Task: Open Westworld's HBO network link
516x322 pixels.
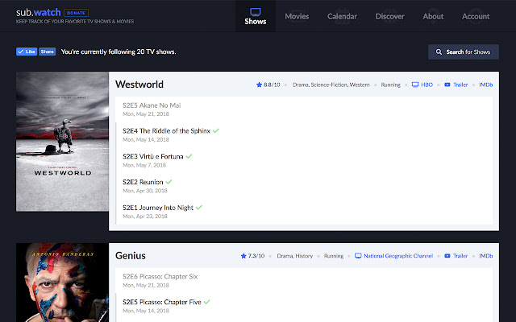Action: click(x=427, y=85)
